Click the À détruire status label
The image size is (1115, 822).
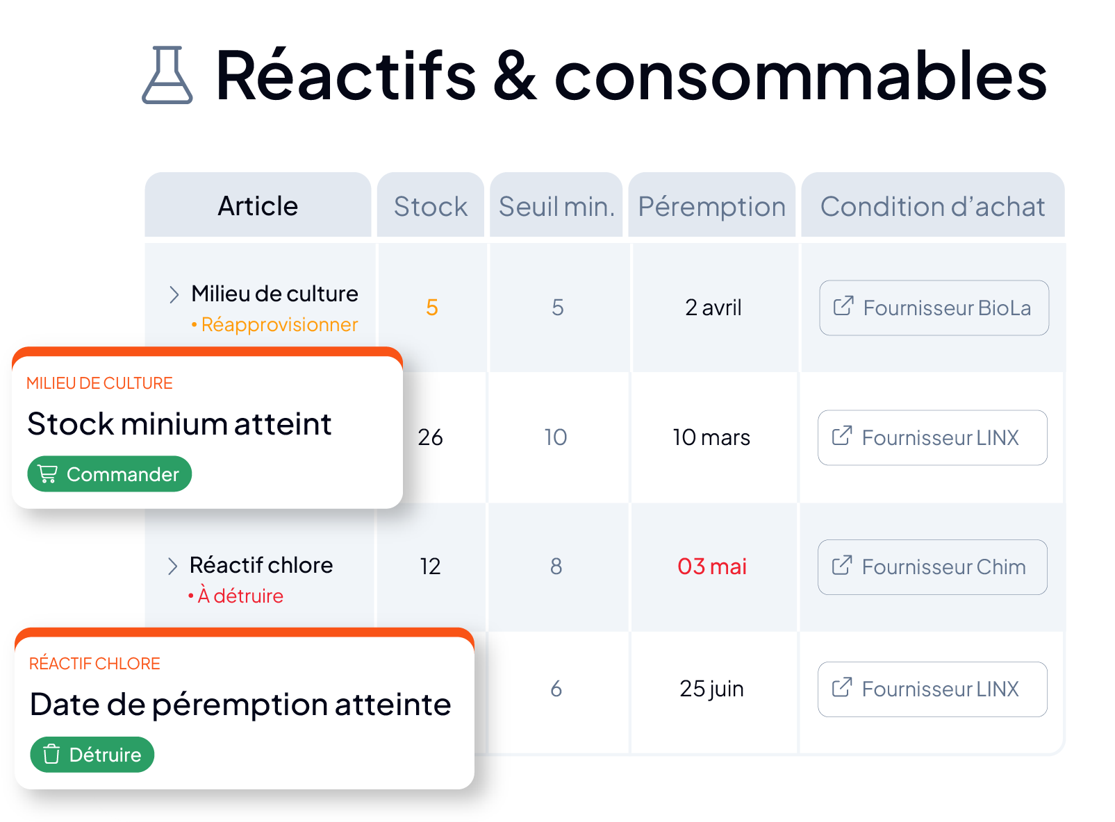point(236,596)
